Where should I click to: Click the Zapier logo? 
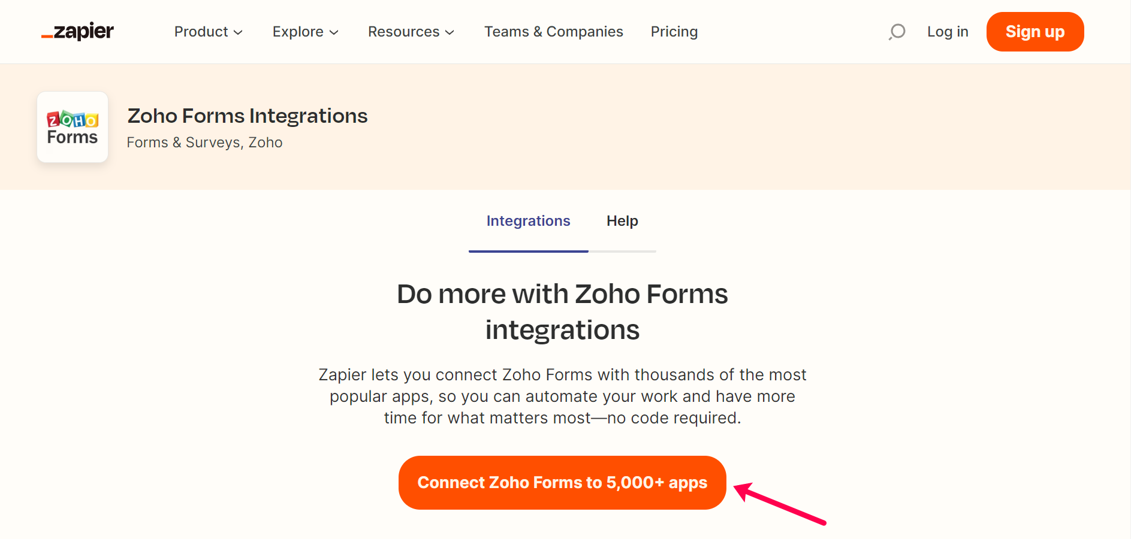78,31
